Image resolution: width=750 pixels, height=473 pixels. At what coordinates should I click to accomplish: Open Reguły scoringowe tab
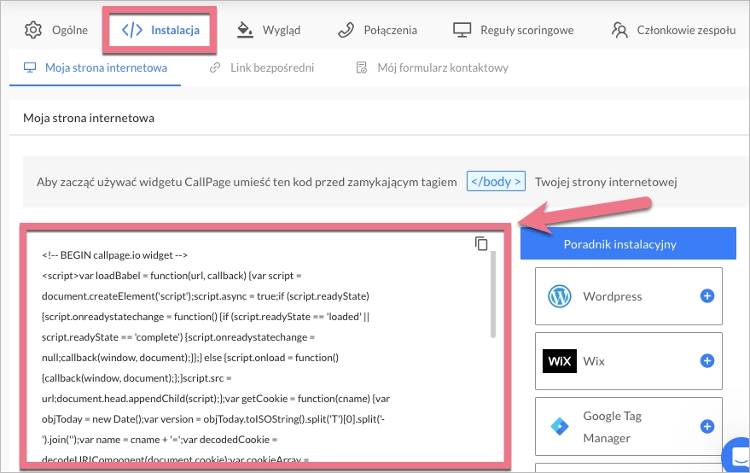(x=513, y=31)
